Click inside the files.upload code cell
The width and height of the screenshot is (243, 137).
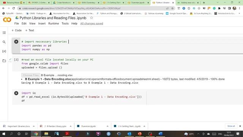tap(127, 64)
